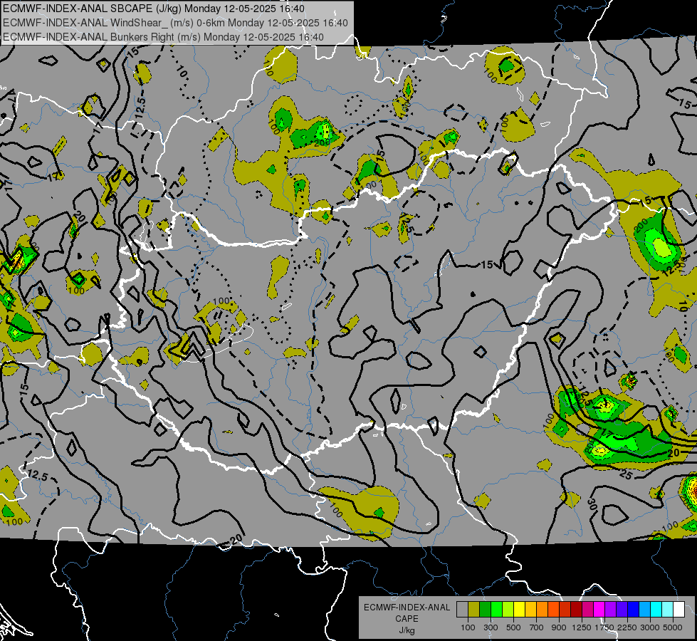The width and height of the screenshot is (697, 641).
Task: Click the legend value 3000
Action: point(650,627)
